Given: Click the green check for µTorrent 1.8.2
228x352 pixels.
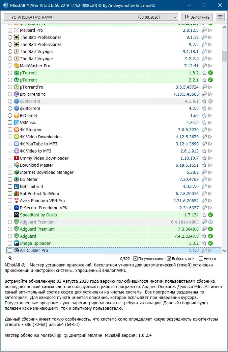Looking at the screenshot, I should point(210,73).
